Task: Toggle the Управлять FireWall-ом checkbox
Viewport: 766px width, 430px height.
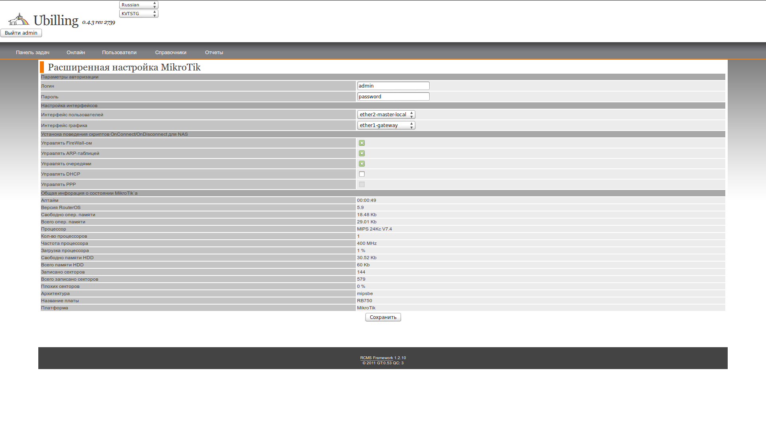Action: click(x=362, y=143)
